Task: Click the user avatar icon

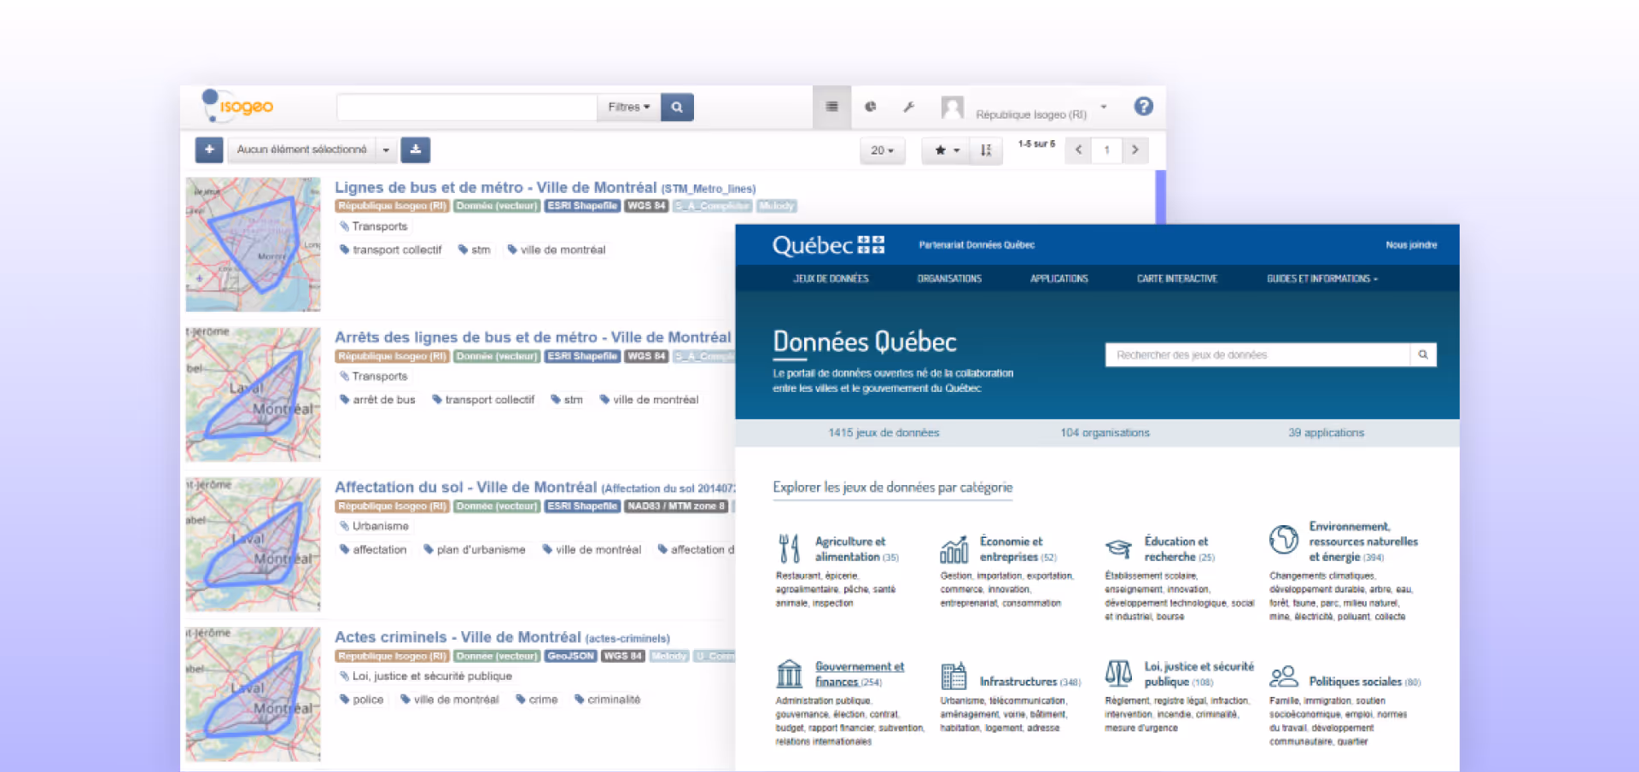Action: (952, 108)
